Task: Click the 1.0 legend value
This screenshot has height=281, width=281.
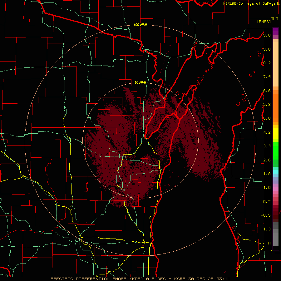Action: (x=267, y=188)
